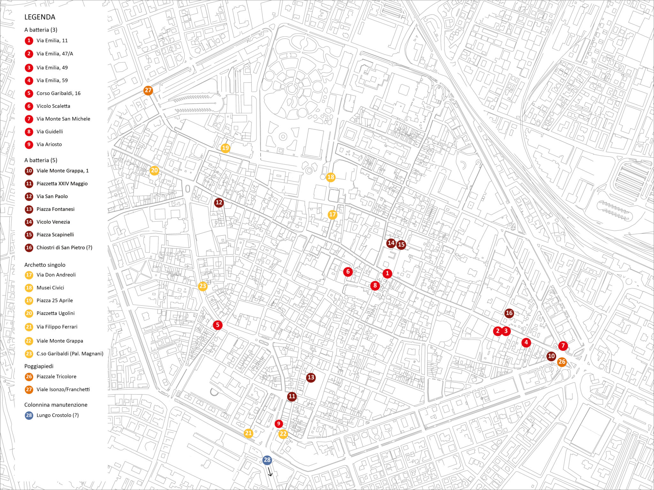654x490 pixels.
Task: Click legend swatch 28 Lungo Crostolo
Action: pos(29,415)
